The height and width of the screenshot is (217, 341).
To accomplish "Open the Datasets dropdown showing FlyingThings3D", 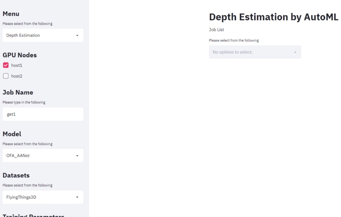I will point(38,197).
